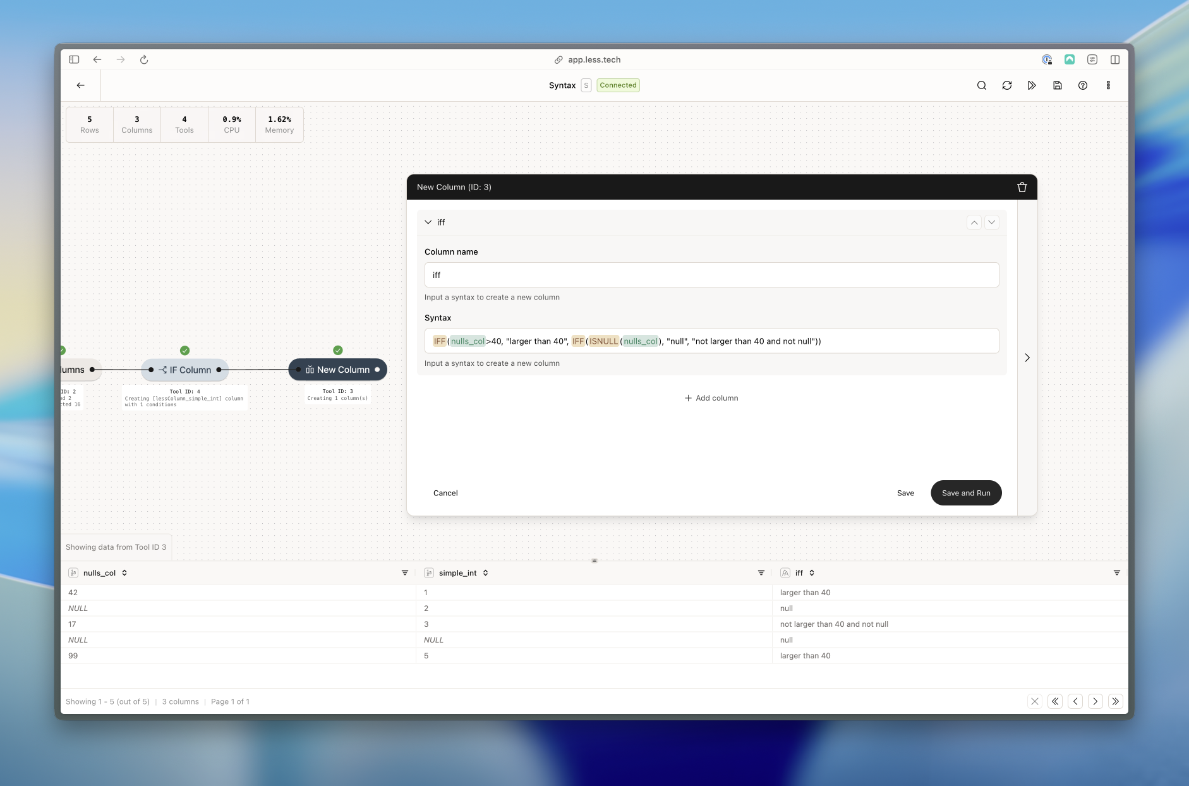This screenshot has width=1189, height=786.
Task: Save the workflow with the disk icon
Action: pyautogui.click(x=1058, y=85)
